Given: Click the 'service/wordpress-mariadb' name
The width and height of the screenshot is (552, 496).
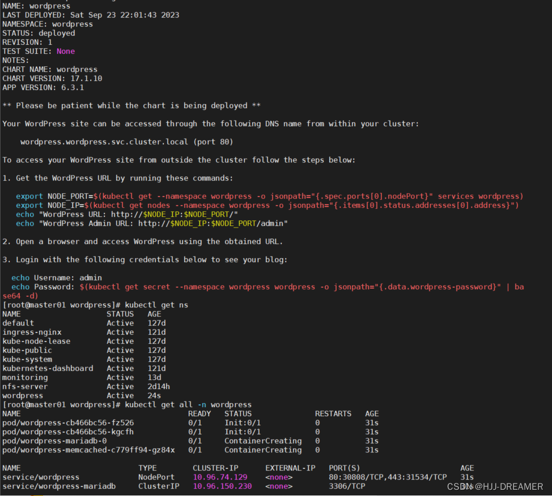Looking at the screenshot, I should tap(59, 486).
